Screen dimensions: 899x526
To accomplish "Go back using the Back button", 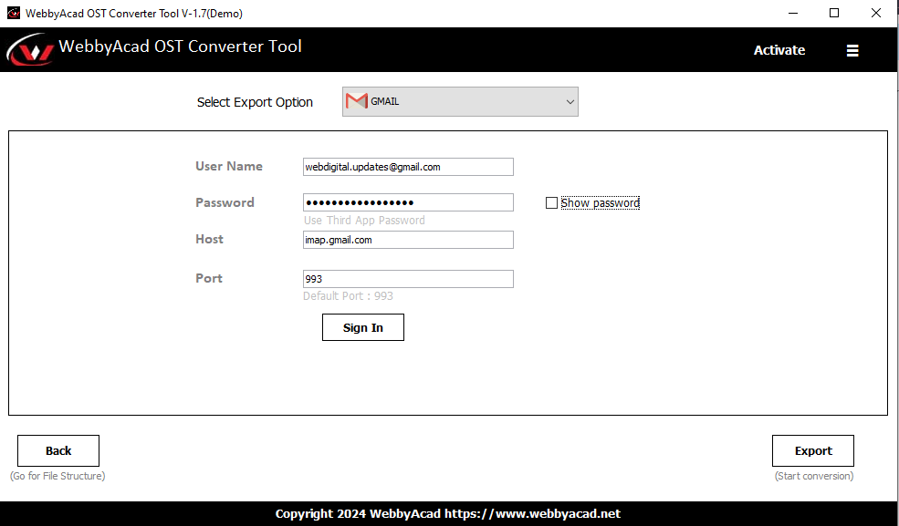I will [x=58, y=451].
